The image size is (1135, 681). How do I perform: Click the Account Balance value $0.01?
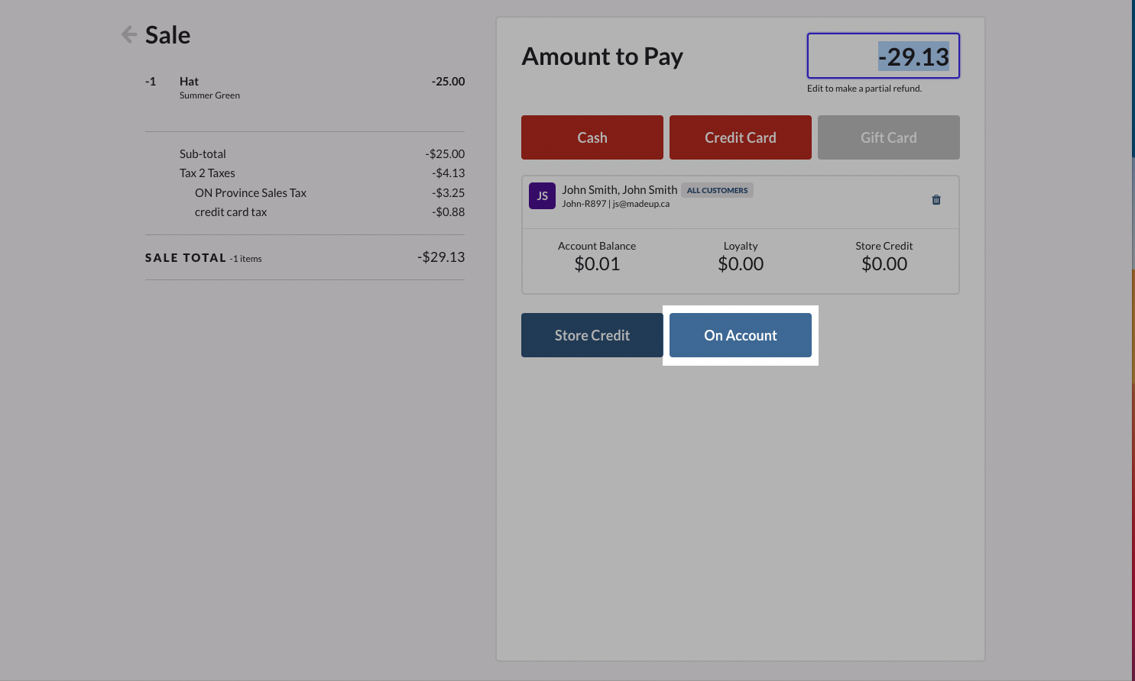[x=597, y=263]
